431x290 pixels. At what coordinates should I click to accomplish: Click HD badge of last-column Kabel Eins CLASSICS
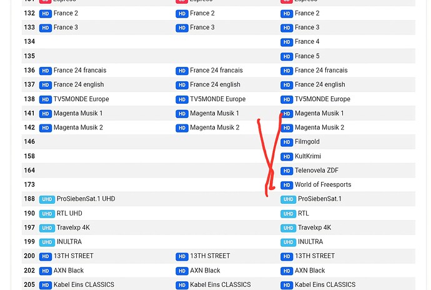287,285
